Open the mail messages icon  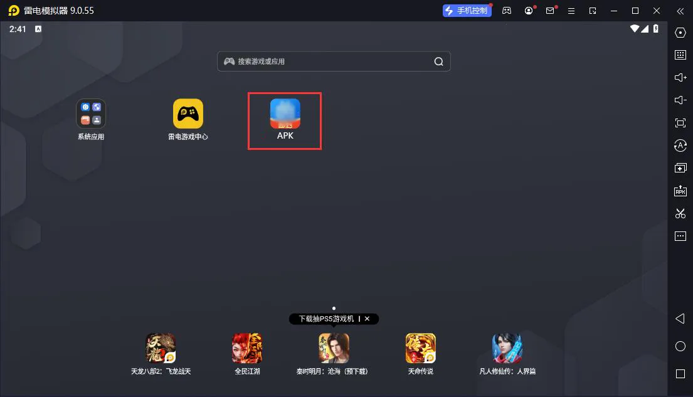click(550, 11)
